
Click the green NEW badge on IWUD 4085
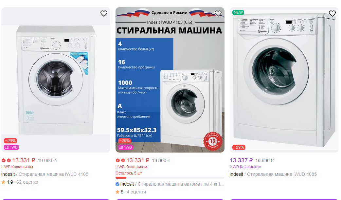[x=238, y=12]
